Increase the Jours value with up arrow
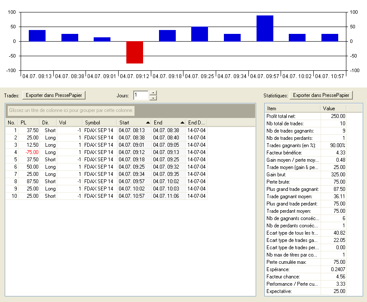Image resolution: width=367 pixels, height=302 pixels. (153, 93)
